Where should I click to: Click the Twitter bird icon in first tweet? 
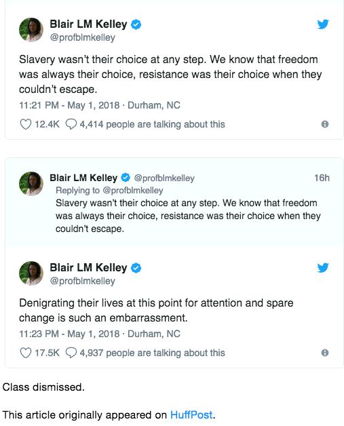pyautogui.click(x=322, y=24)
